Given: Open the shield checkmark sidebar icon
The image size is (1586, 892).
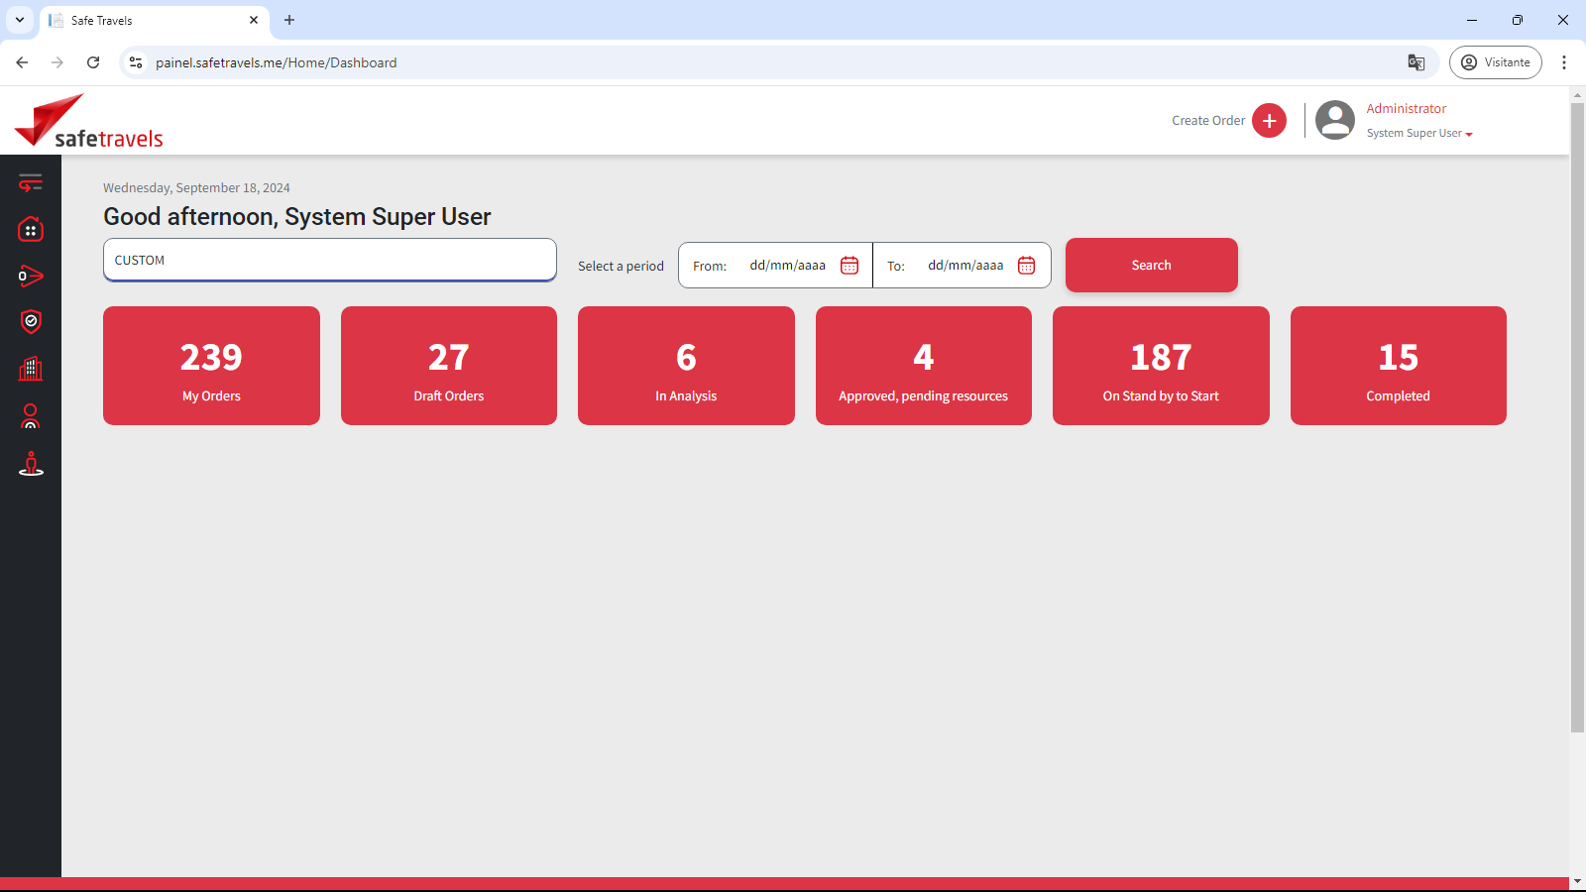Looking at the screenshot, I should [x=31, y=321].
